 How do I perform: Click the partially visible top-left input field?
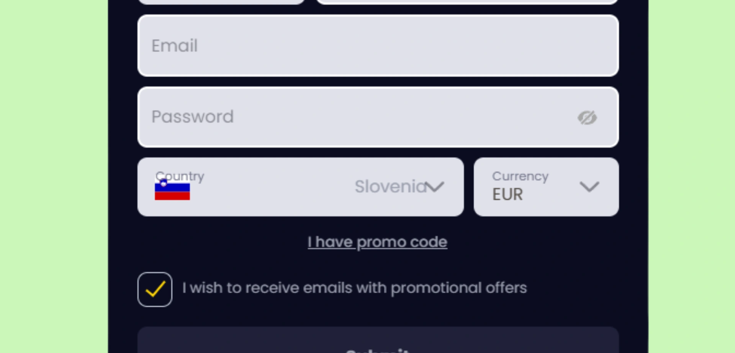(x=221, y=2)
